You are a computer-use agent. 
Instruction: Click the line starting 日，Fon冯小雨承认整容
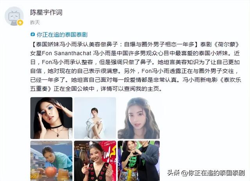point(135,62)
